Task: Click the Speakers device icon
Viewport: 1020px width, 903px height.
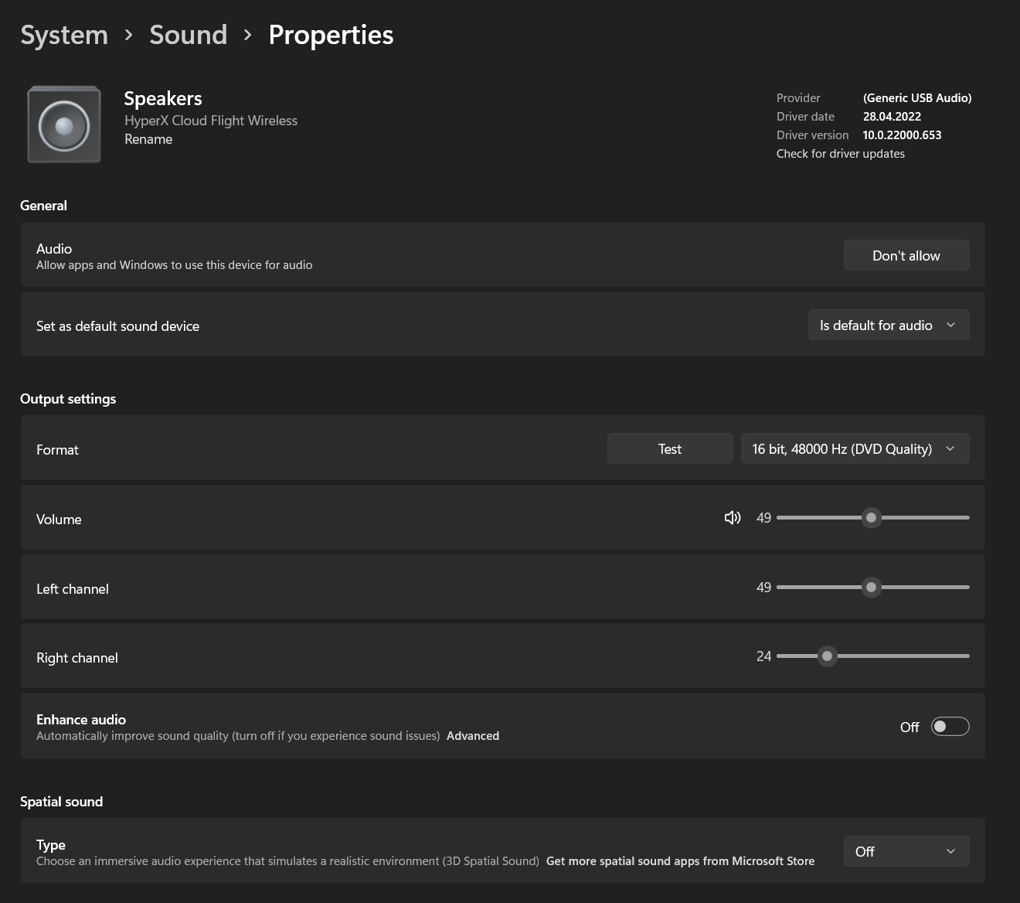Action: point(64,124)
